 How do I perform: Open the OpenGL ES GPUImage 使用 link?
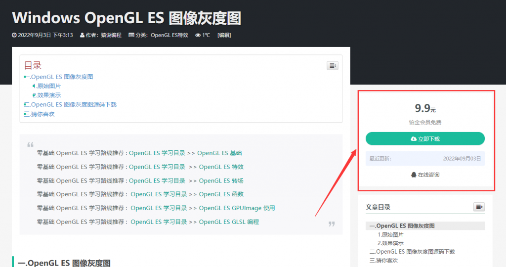click(x=237, y=208)
